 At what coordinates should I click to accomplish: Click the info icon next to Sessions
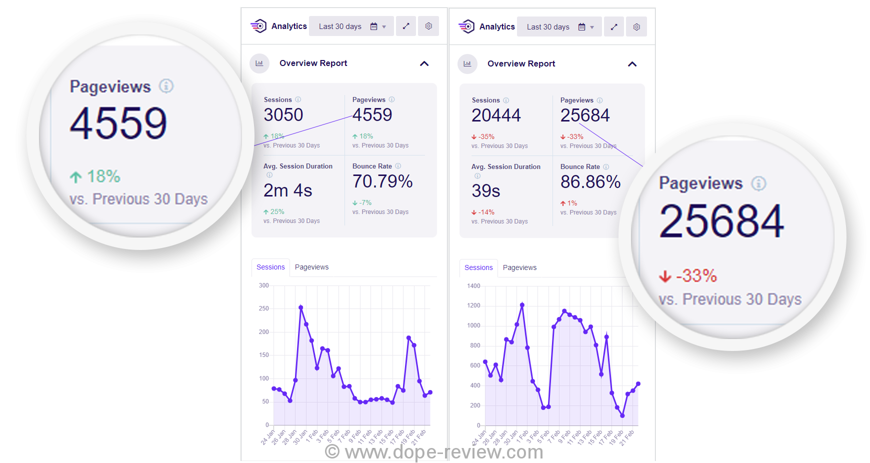coord(299,99)
